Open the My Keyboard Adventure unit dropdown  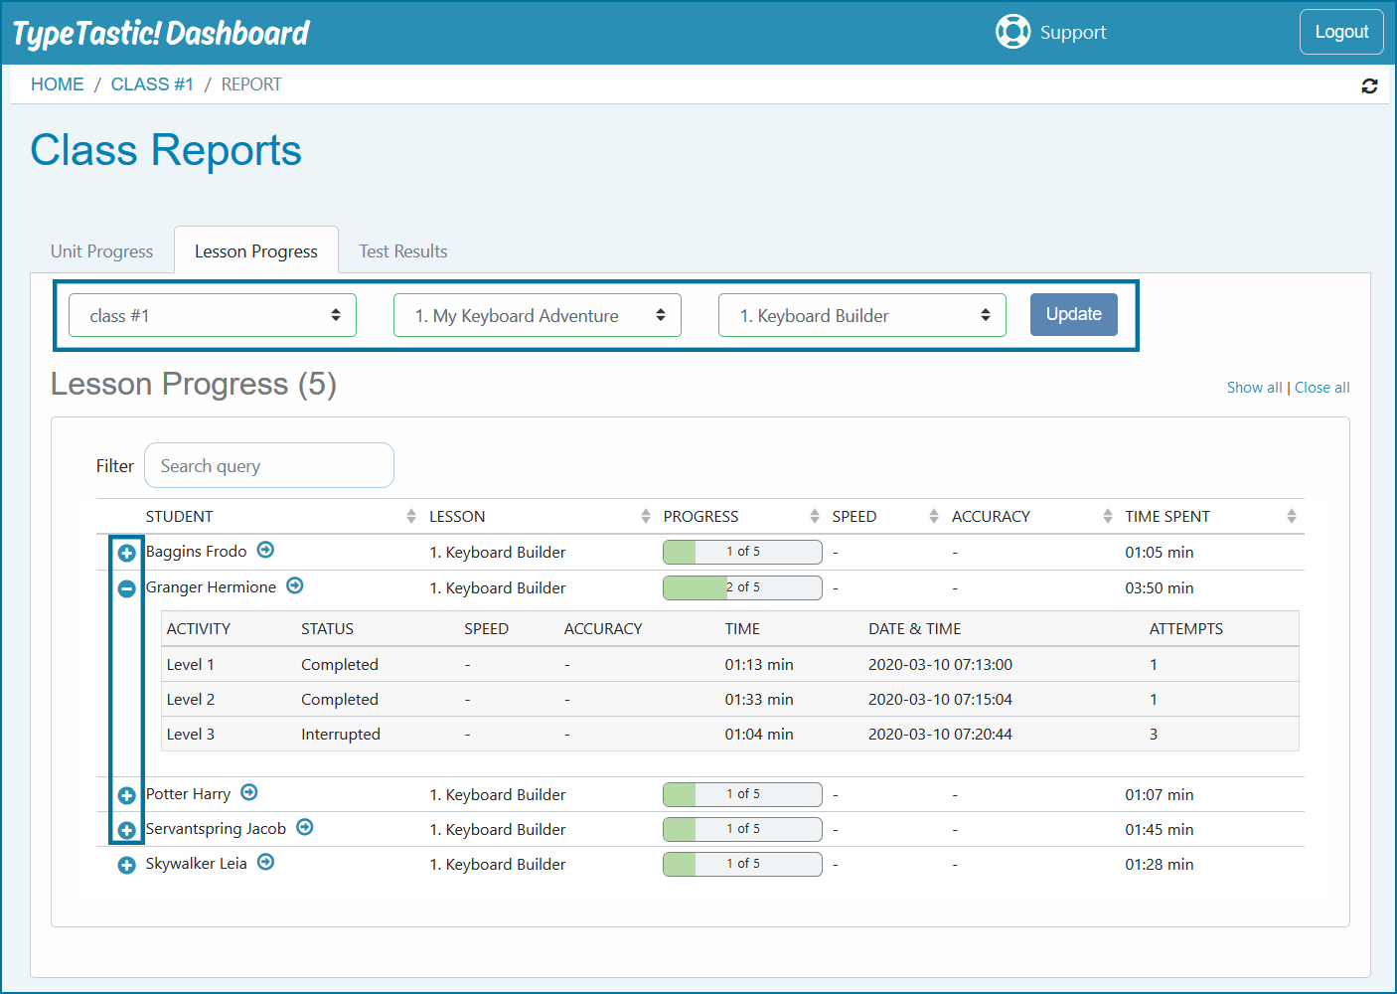[x=538, y=315]
